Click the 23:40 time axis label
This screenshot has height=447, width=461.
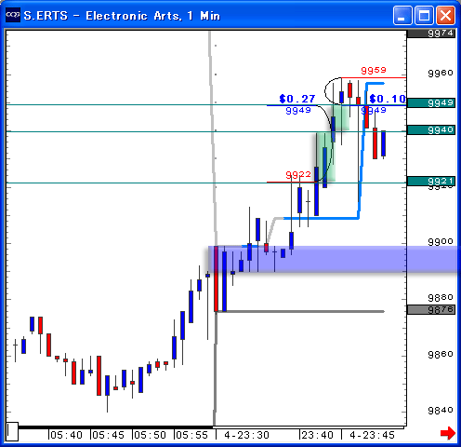pos(318,435)
